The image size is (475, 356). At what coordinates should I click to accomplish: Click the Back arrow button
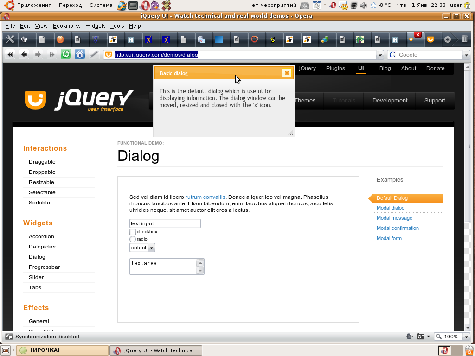[24, 55]
